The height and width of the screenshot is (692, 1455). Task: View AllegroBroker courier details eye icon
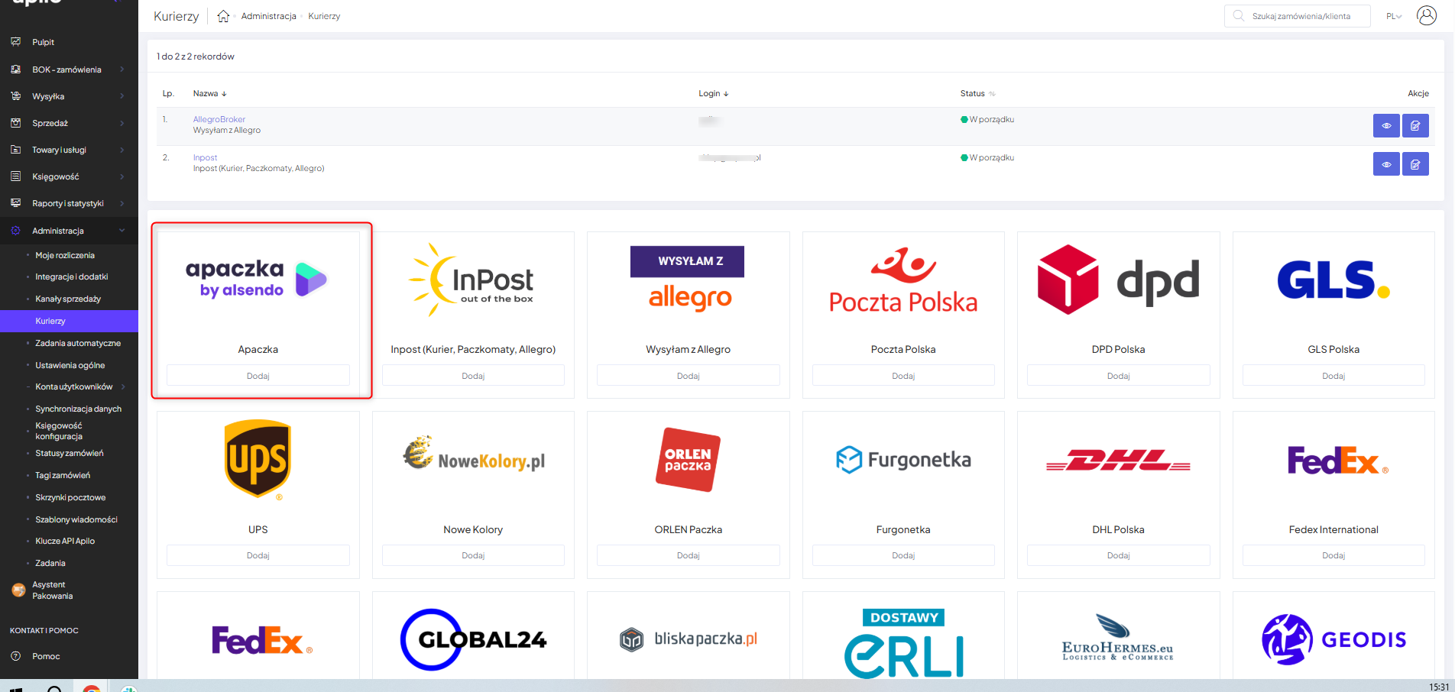click(1385, 126)
